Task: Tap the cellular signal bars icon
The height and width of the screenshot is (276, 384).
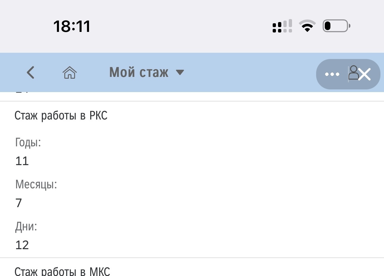Action: click(282, 26)
